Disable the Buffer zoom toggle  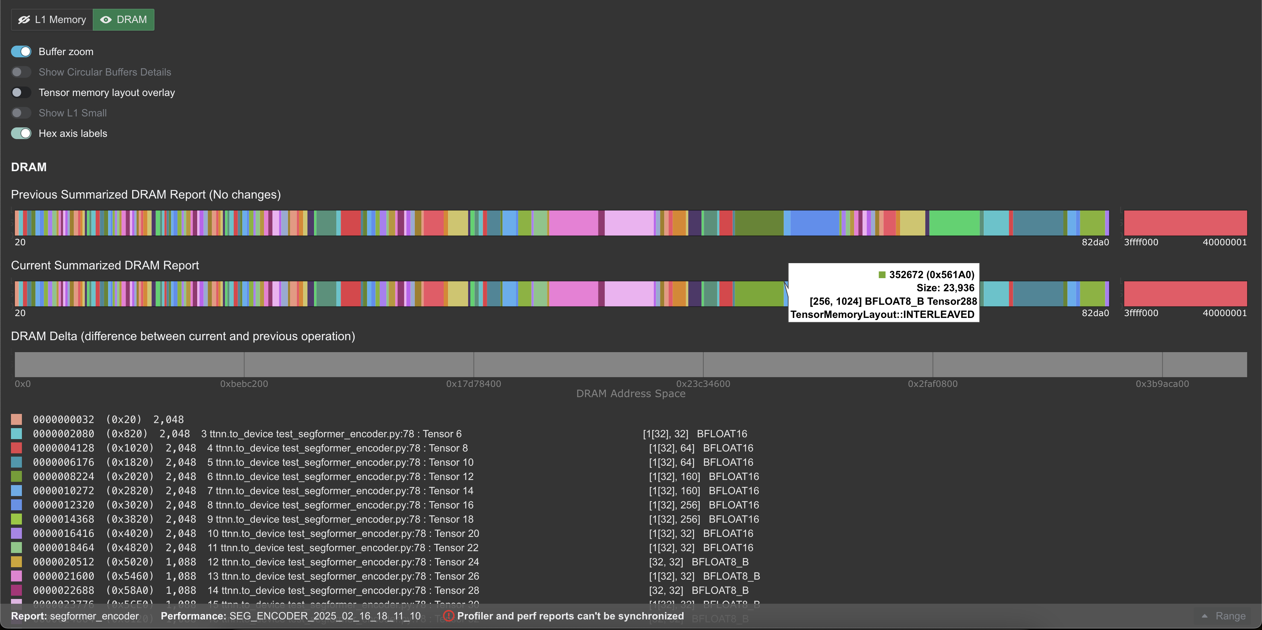pos(21,51)
